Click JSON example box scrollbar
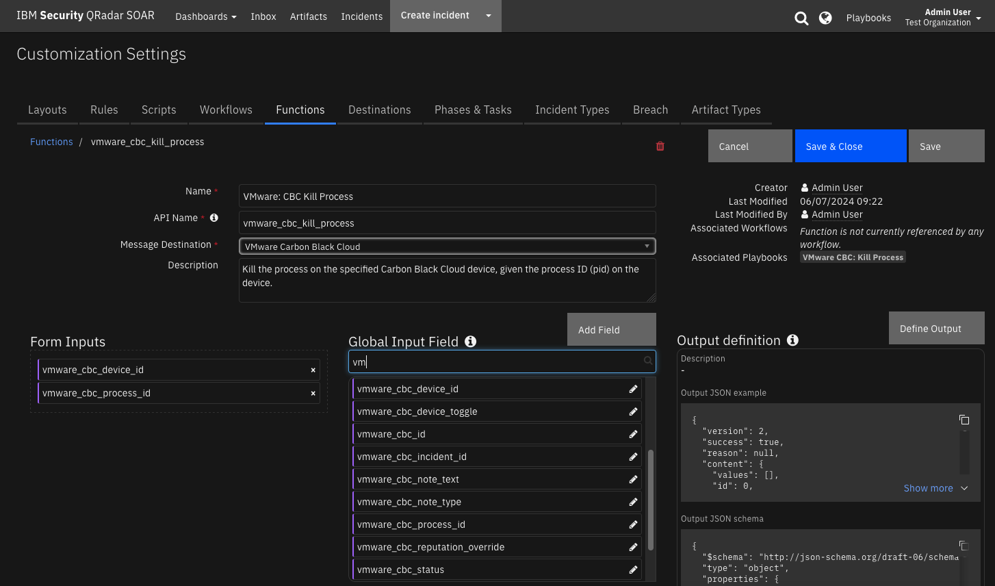This screenshot has width=995, height=586. tap(964, 452)
